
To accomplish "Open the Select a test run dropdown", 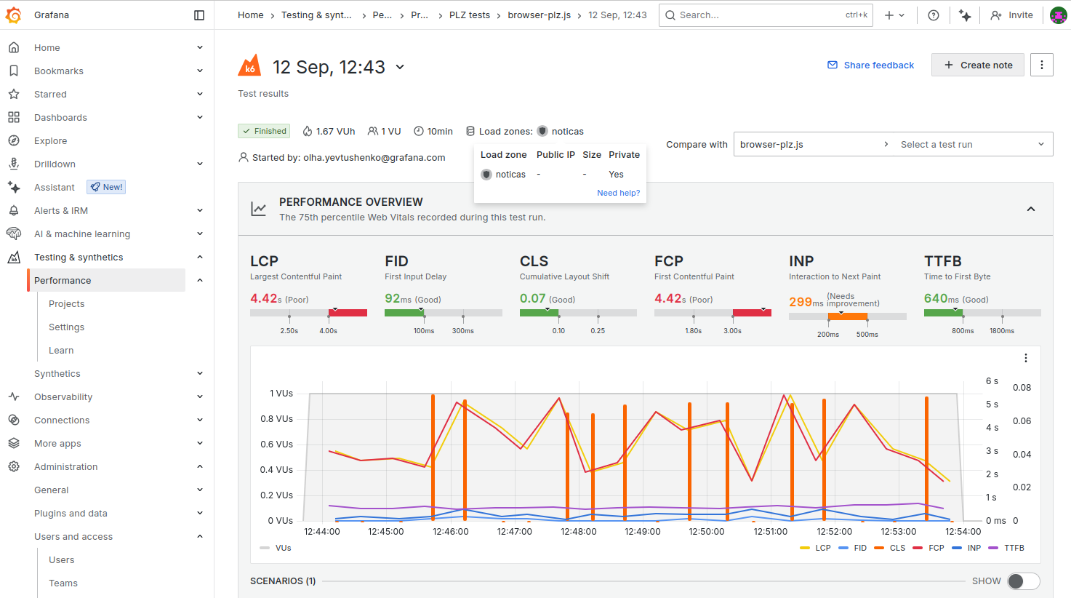I will pos(973,144).
